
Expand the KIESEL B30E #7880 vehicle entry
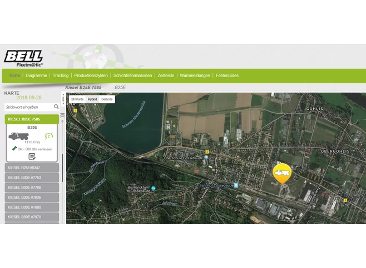[32, 207]
